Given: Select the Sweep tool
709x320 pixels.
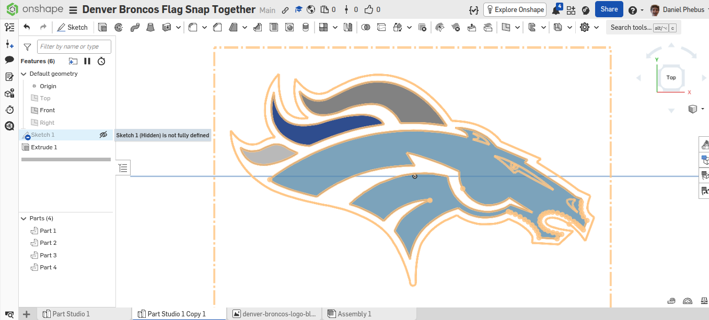Looking at the screenshot, I should point(135,27).
